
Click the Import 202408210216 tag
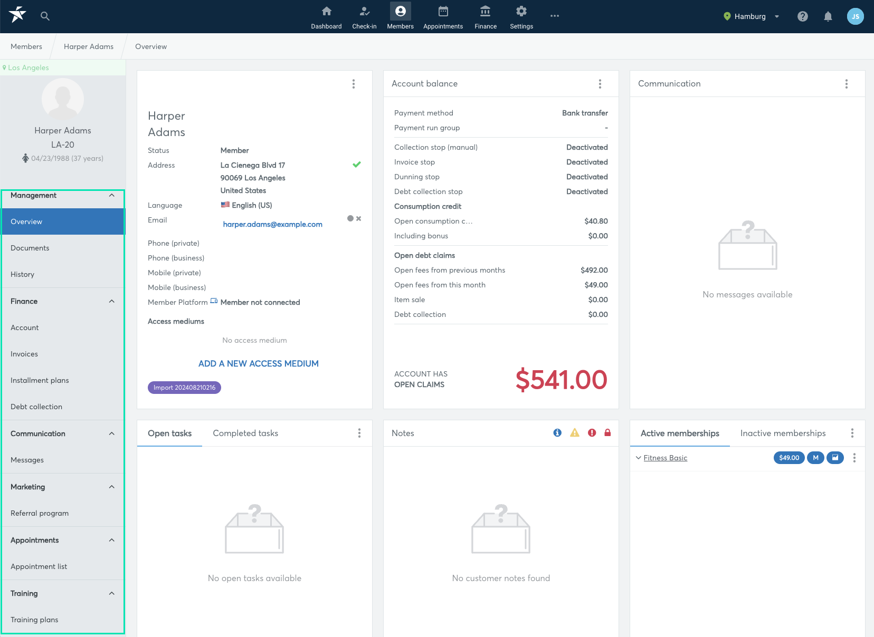184,388
